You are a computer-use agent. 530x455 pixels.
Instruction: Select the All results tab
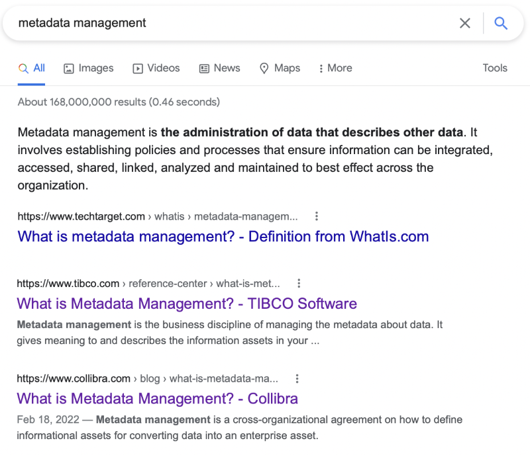[31, 68]
